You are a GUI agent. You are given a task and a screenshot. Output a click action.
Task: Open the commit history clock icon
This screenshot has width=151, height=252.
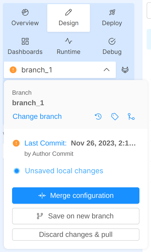[98, 117]
